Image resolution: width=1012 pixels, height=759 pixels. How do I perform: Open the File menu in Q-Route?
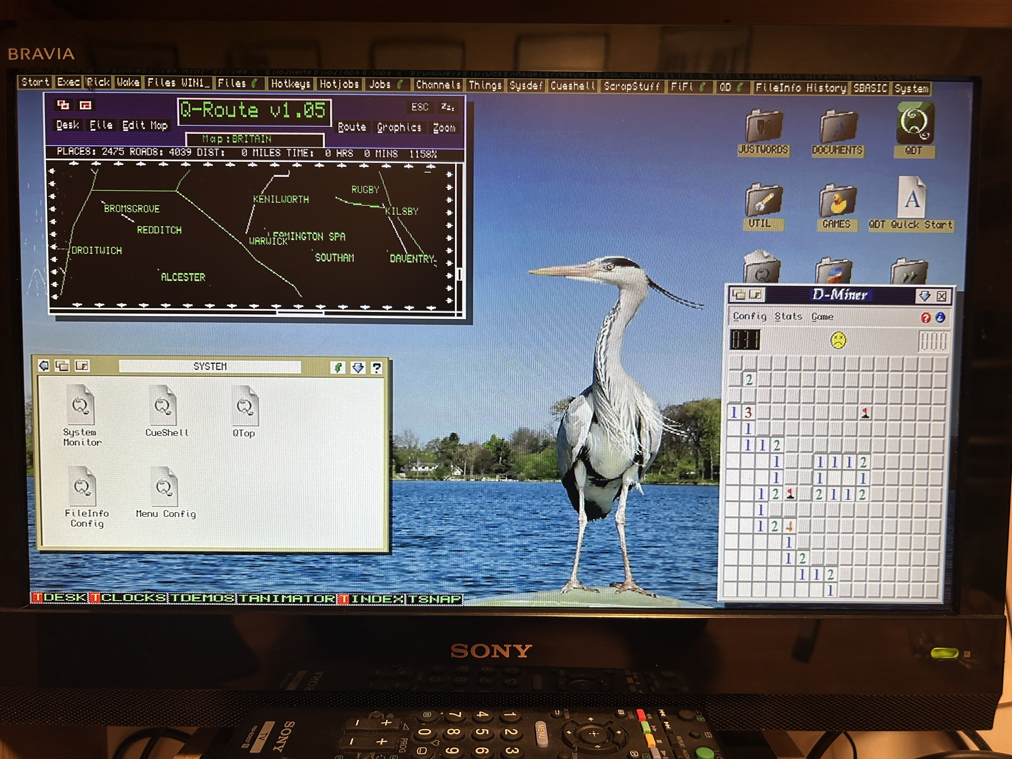(x=101, y=125)
